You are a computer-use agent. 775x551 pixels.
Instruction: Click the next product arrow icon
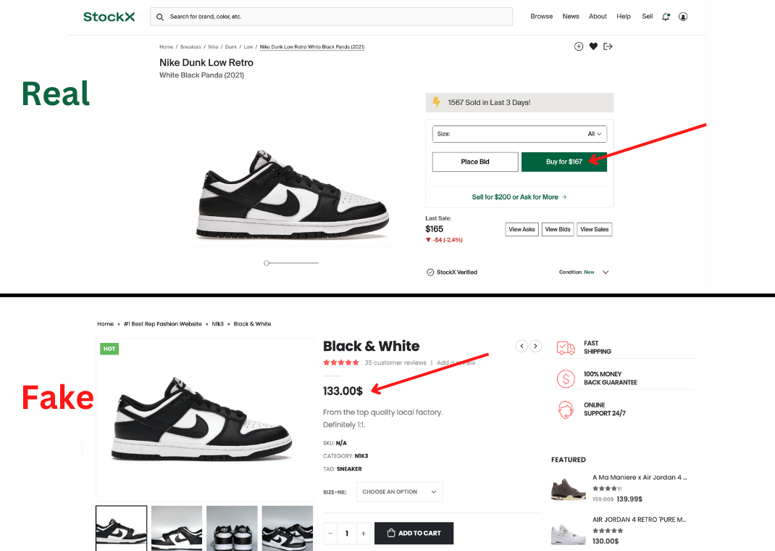[535, 346]
